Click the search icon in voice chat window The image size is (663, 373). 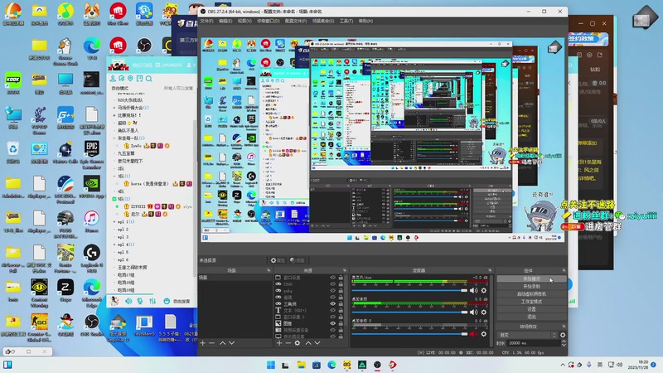tap(149, 79)
